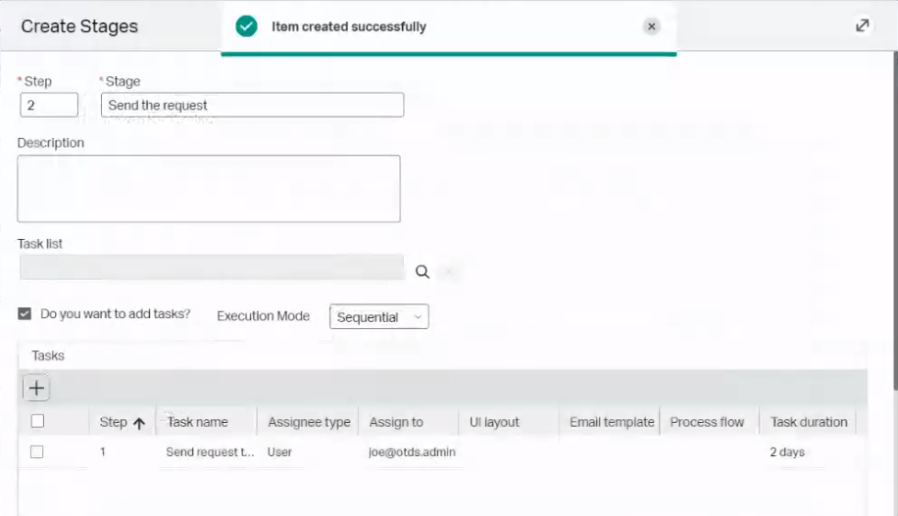Click the green success checkmark icon
898x516 pixels.
247,26
